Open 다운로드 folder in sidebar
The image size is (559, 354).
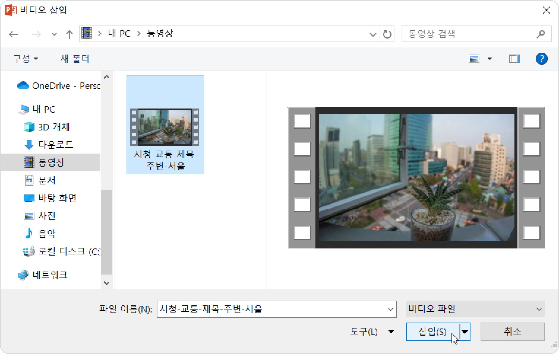coord(56,145)
